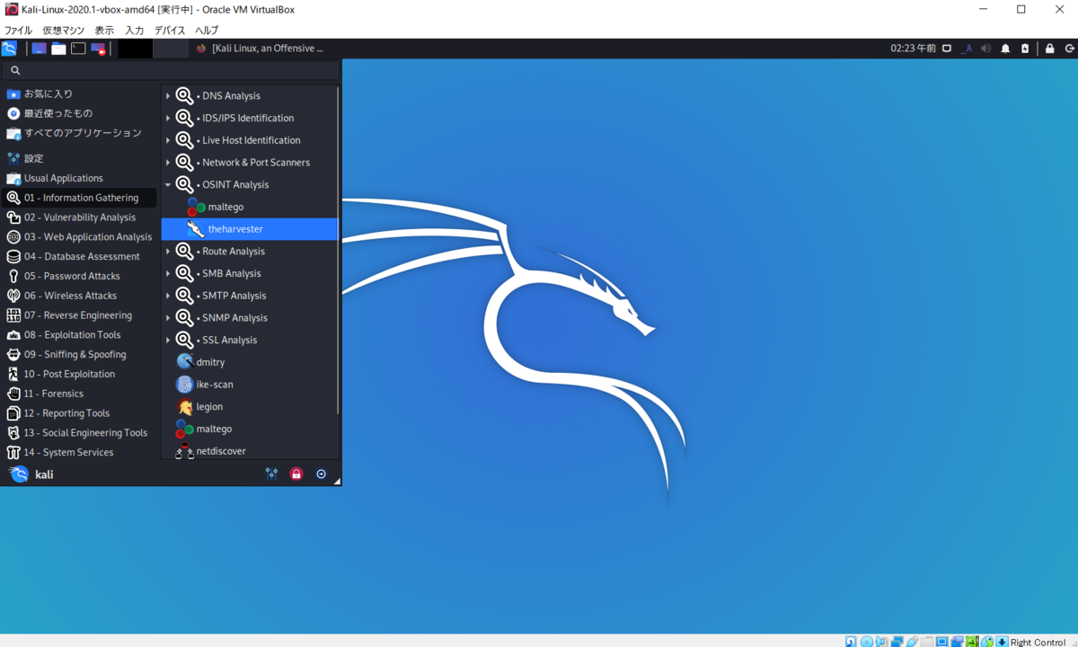This screenshot has width=1078, height=647.
Task: Open the VirtualBox デバイス menu
Action: tap(170, 31)
